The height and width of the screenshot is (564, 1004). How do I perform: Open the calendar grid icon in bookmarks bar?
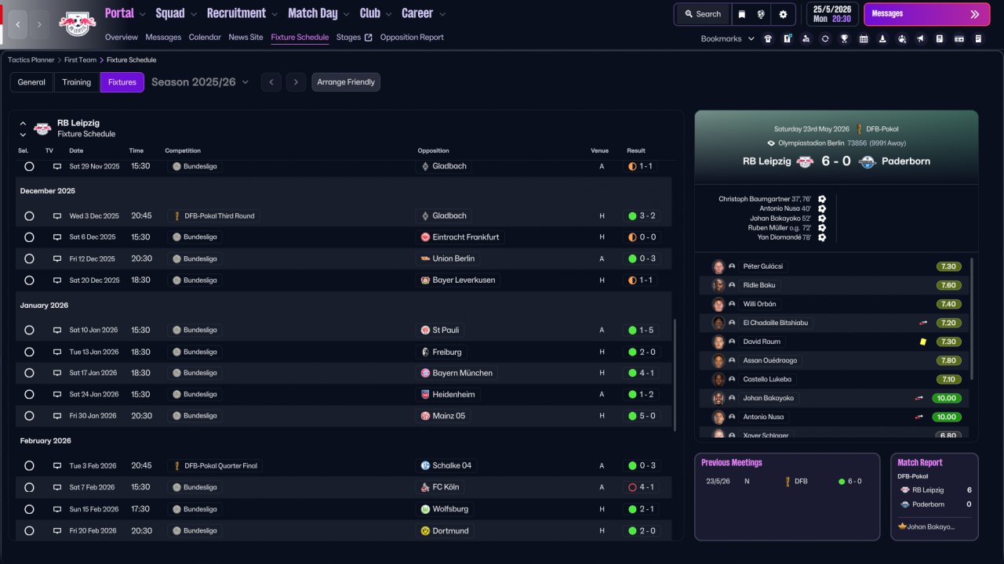pyautogui.click(x=864, y=38)
